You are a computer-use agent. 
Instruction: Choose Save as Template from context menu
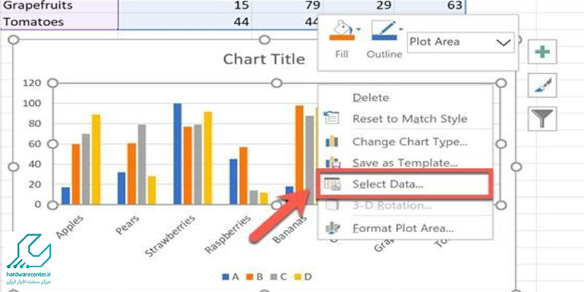[x=405, y=163]
